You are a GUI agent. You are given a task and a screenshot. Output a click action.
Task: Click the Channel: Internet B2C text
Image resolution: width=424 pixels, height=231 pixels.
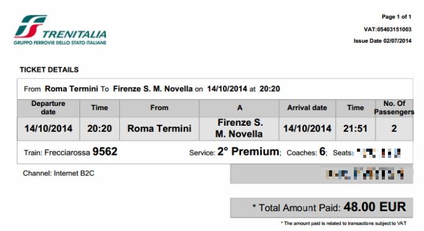[x=59, y=173]
